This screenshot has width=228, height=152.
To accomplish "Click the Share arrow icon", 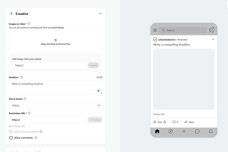I will coord(186,122).
